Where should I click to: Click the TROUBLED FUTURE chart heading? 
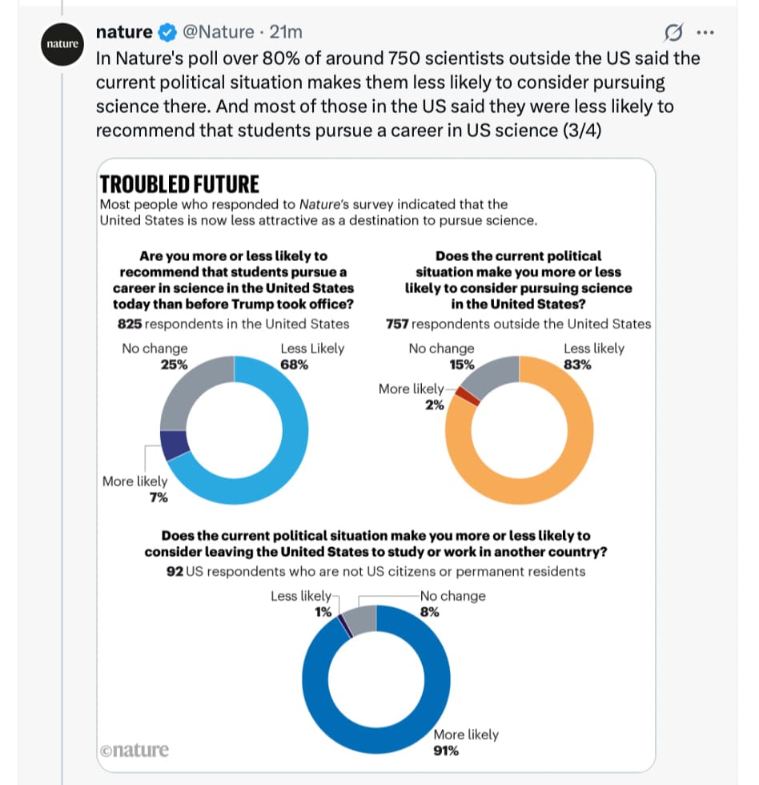(x=179, y=184)
